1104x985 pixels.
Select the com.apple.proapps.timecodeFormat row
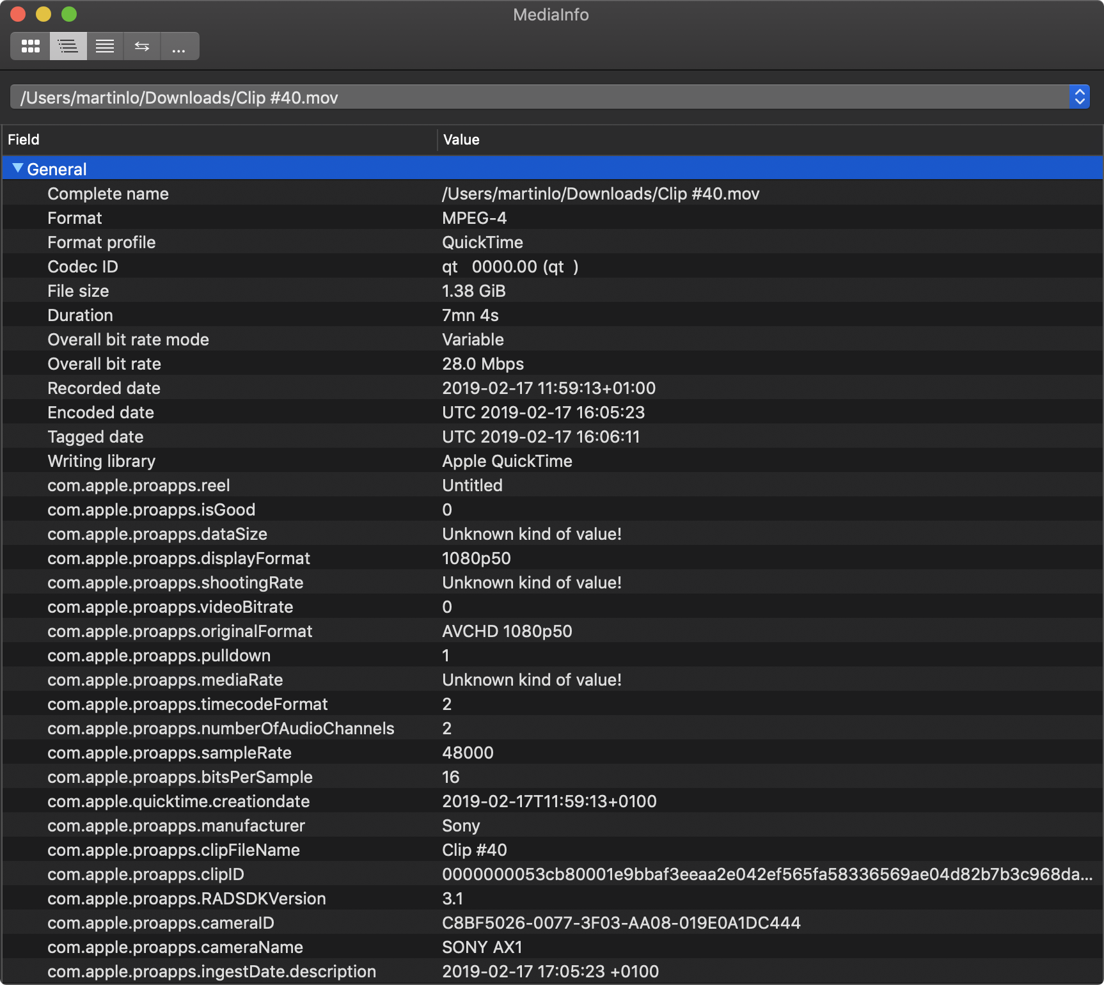point(552,704)
